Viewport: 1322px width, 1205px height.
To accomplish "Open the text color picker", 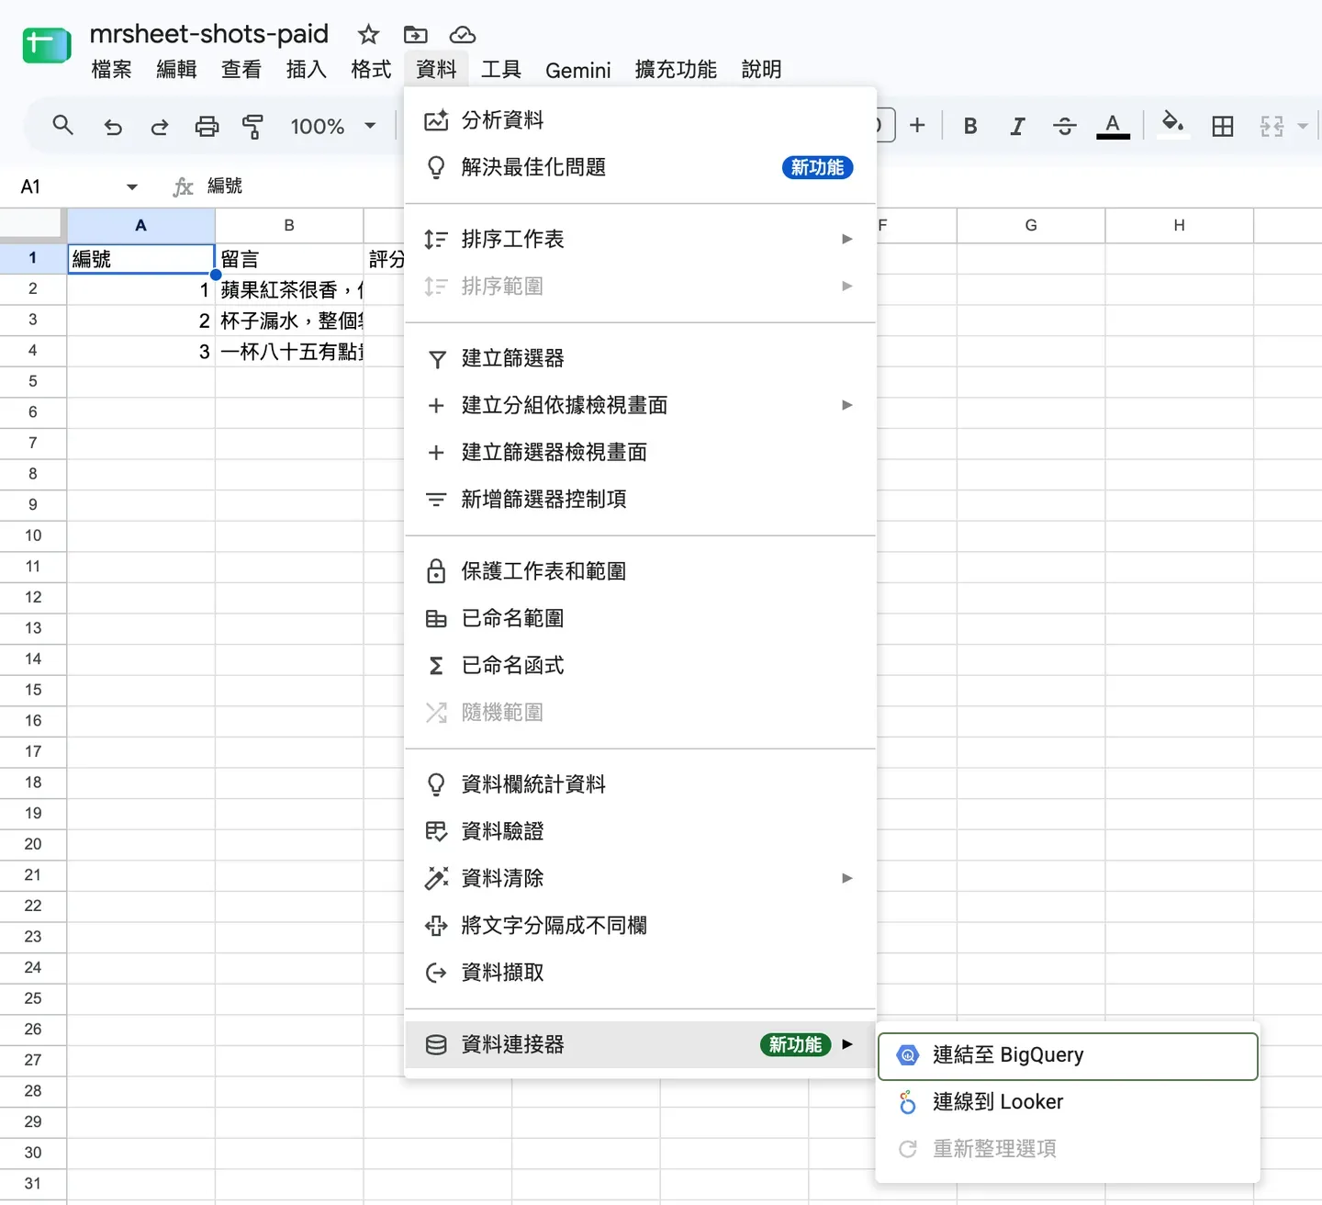I will click(x=1113, y=126).
